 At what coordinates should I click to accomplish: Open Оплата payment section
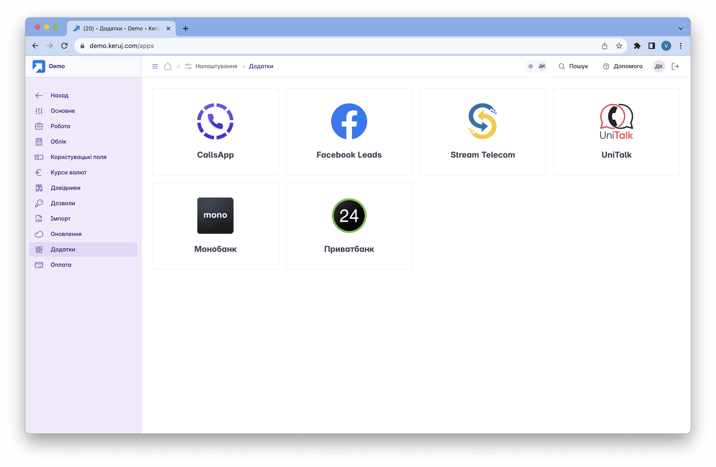click(x=83, y=265)
